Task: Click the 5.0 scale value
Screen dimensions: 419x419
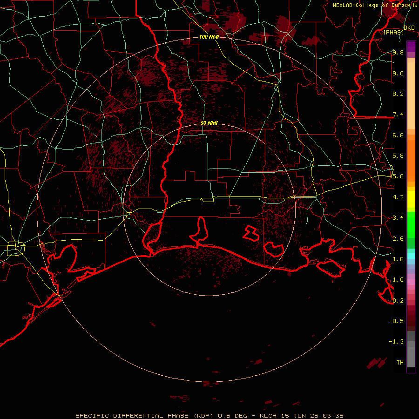Action: click(398, 176)
